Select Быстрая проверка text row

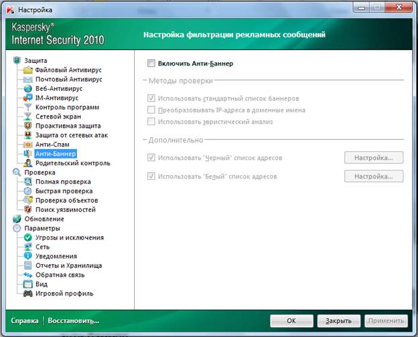click(x=64, y=191)
